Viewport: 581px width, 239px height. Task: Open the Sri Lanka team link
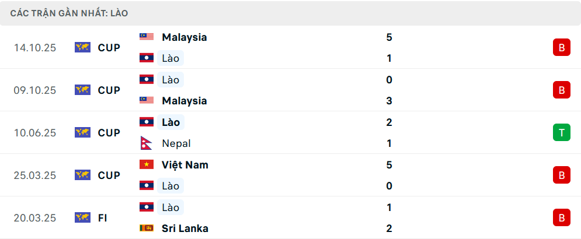point(185,229)
